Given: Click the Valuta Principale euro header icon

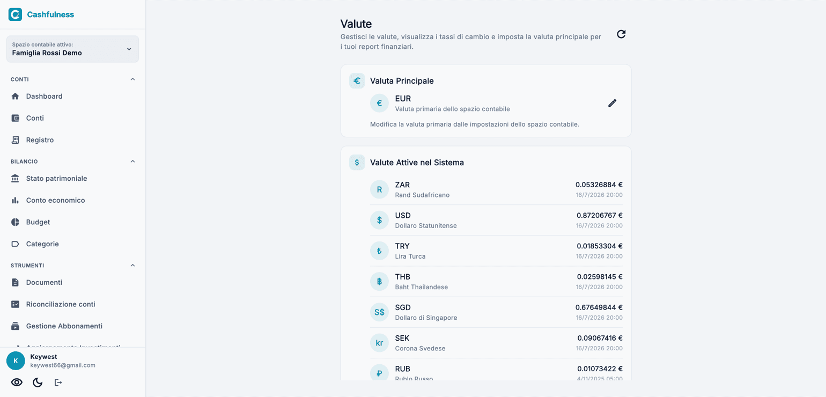Looking at the screenshot, I should point(357,81).
